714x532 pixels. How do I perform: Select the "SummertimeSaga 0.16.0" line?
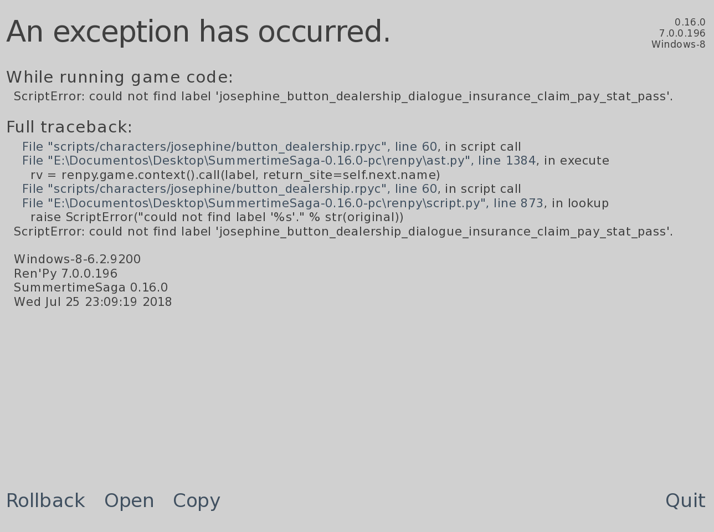point(91,288)
